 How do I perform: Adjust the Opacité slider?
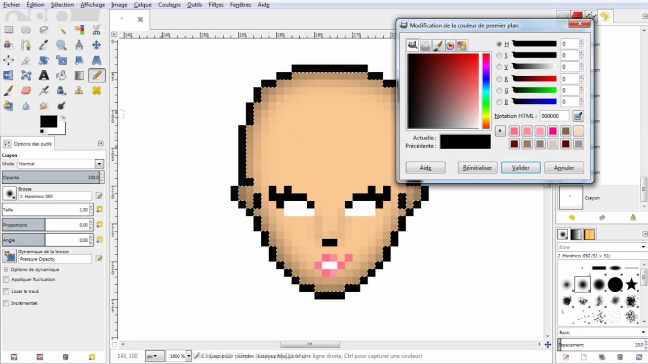click(51, 177)
